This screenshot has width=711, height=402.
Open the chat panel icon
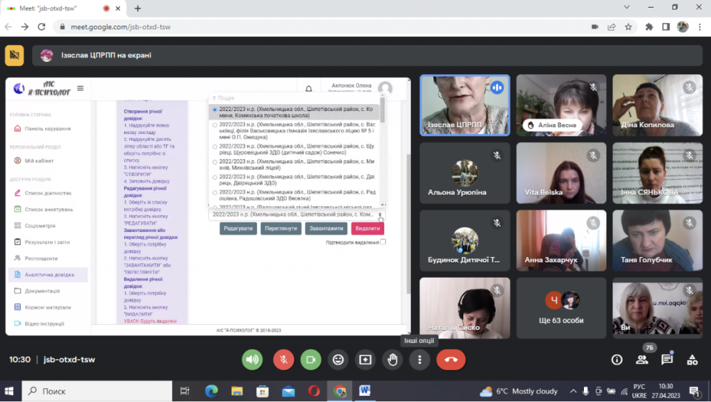pyautogui.click(x=667, y=360)
